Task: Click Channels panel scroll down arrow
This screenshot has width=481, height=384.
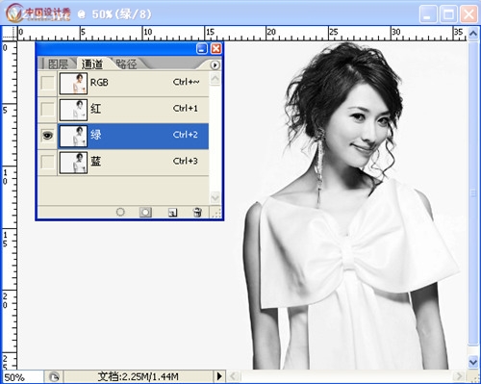Action: coord(215,197)
